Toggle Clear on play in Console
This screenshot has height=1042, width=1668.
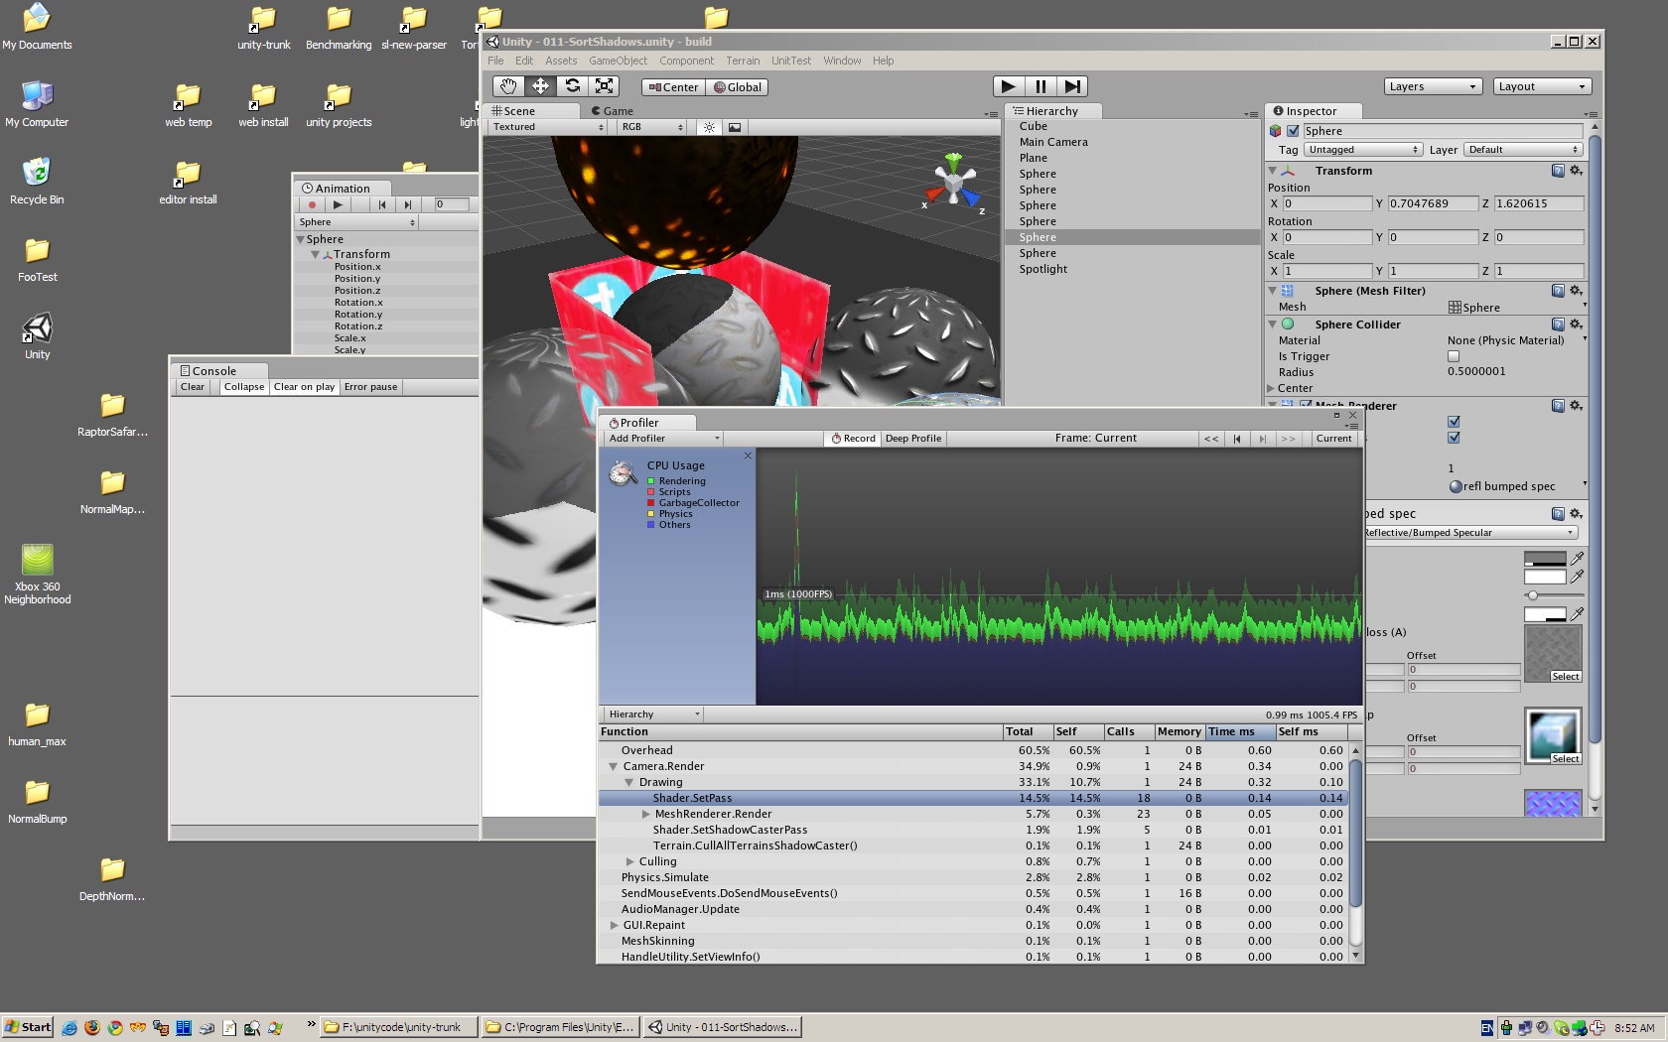(304, 387)
